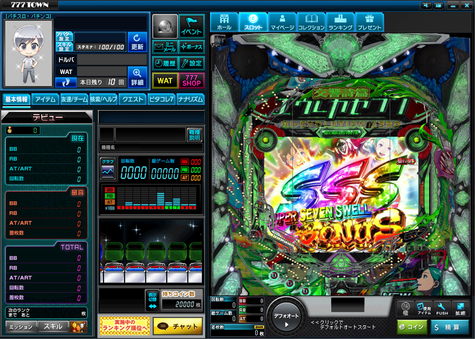Toggle the yellow arrow beside 差枚数

[x=259, y=327]
